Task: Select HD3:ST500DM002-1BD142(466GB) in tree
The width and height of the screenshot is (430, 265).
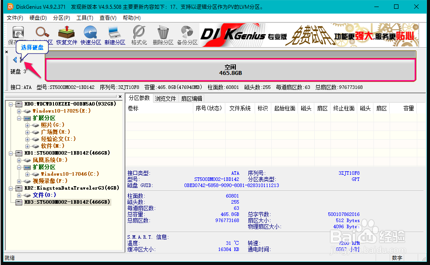Action: pyautogui.click(x=67, y=202)
